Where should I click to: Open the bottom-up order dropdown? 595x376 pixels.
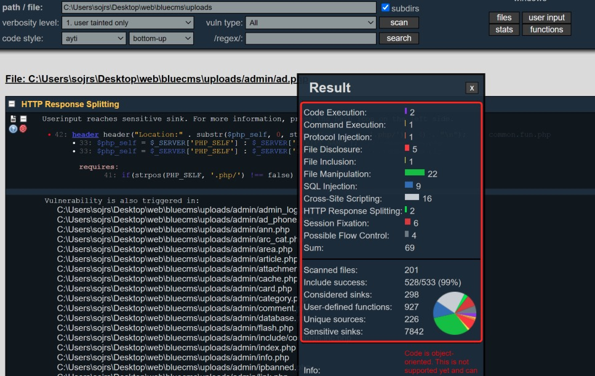(x=161, y=38)
